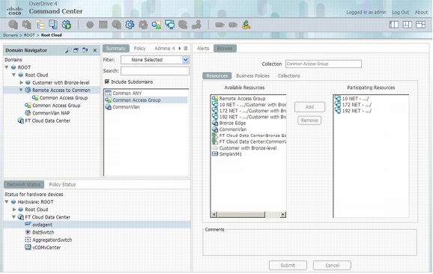Toggle the Include Subdomains checkbox

(x=107, y=82)
